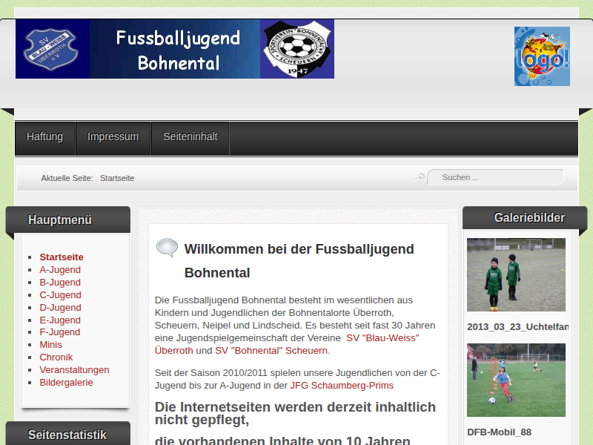593x445 pixels.
Task: Open Bildergalerie from the sidebar menu
Action: [x=66, y=383]
